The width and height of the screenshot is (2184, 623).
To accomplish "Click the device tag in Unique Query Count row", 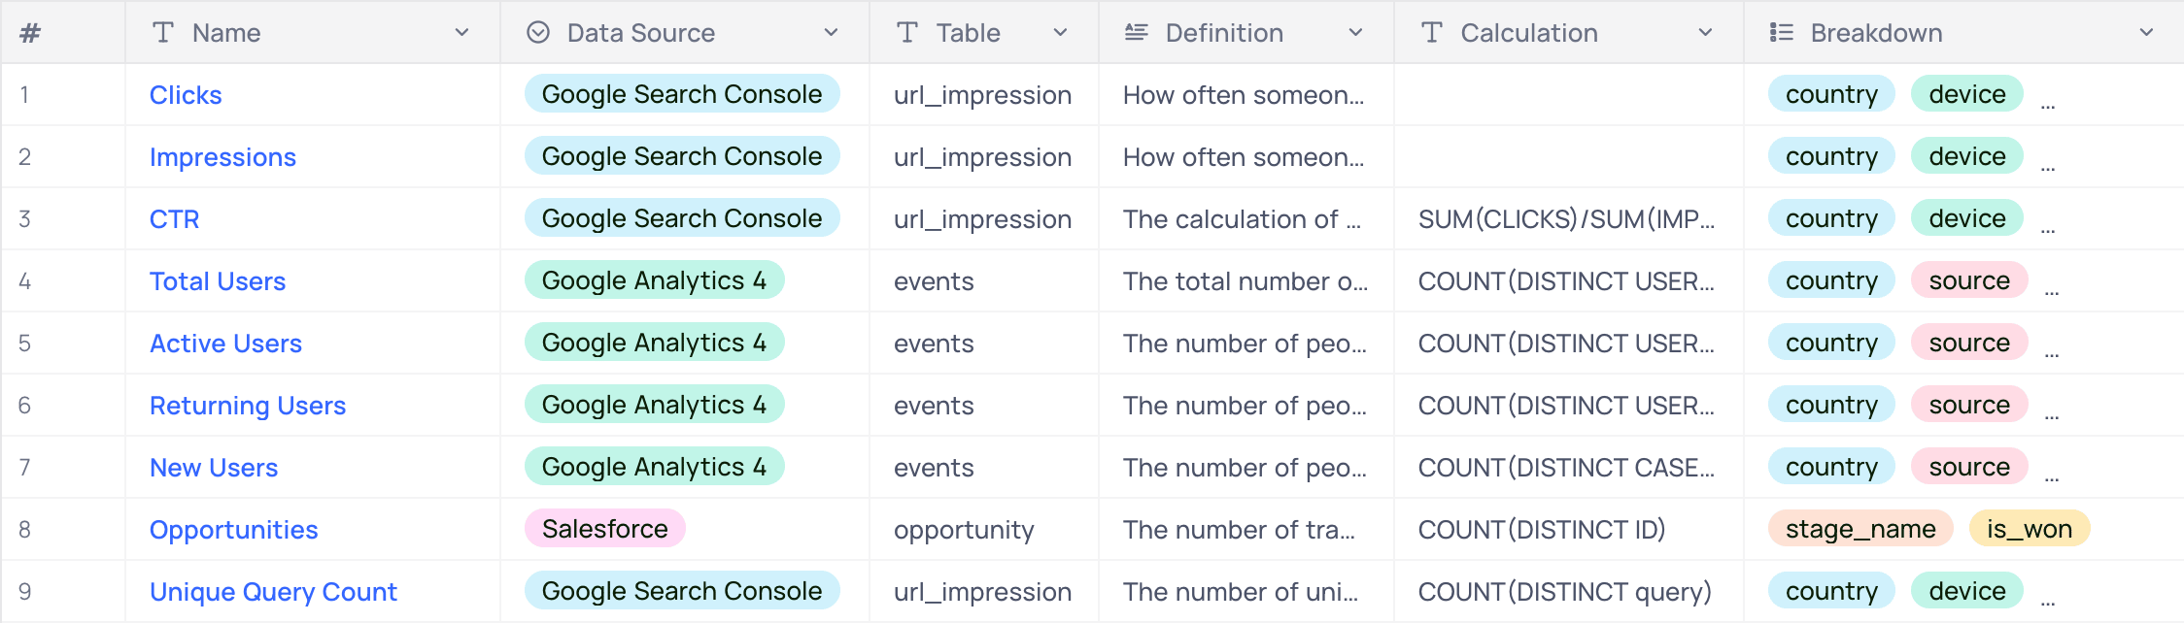I will 1967,591.
